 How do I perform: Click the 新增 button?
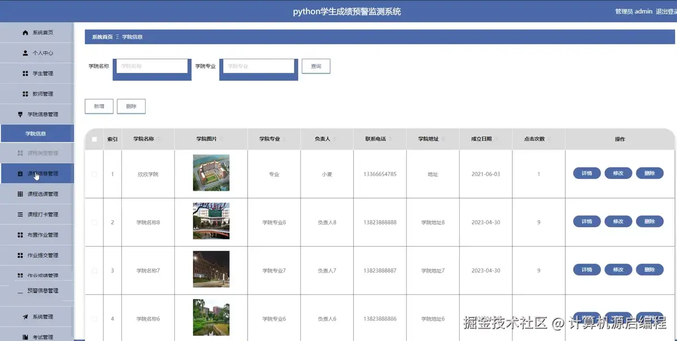(x=99, y=106)
